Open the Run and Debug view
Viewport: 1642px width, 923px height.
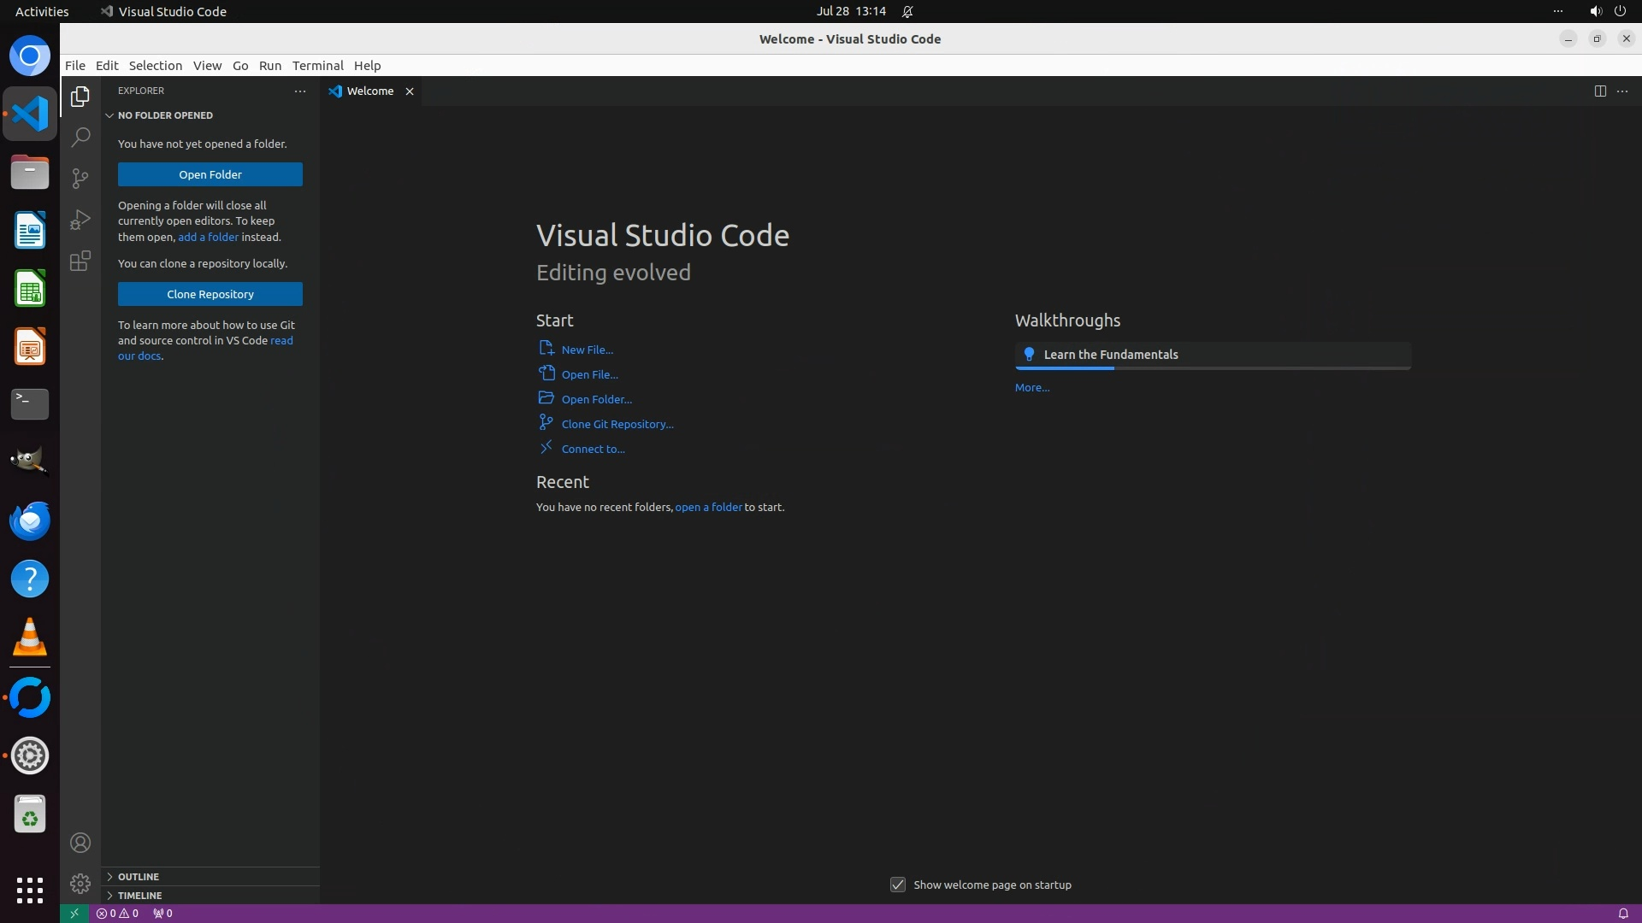coord(80,220)
